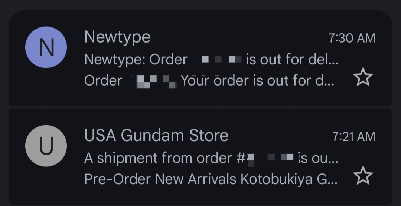Click the word 'Order' starting the Newtype preview

pos(103,81)
